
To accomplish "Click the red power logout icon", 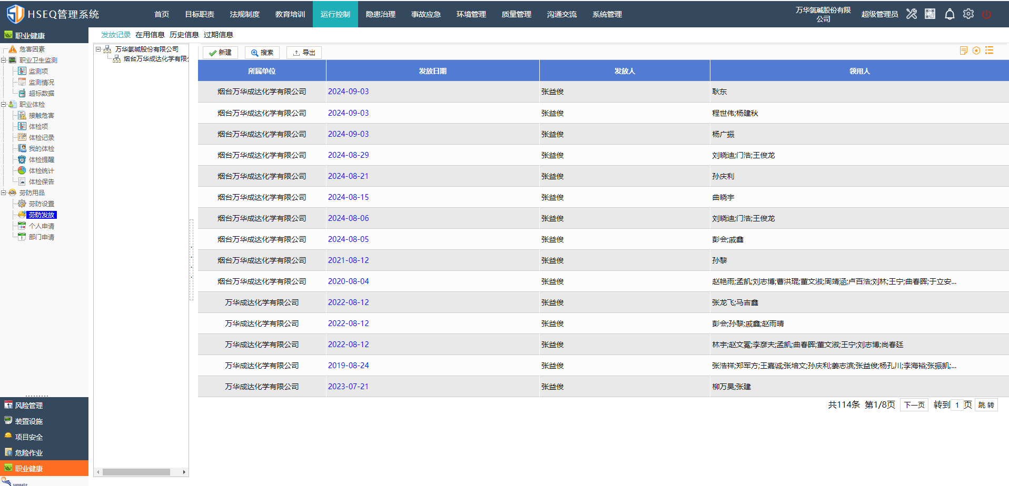I will click(987, 14).
